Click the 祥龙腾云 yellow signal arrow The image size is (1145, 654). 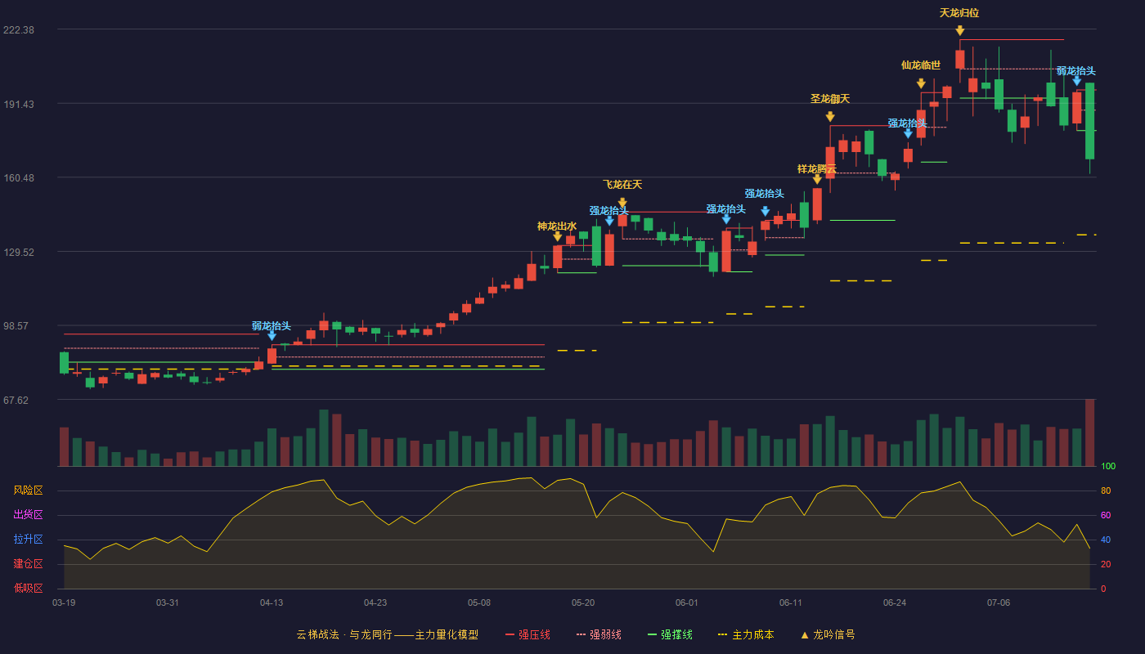tap(817, 179)
